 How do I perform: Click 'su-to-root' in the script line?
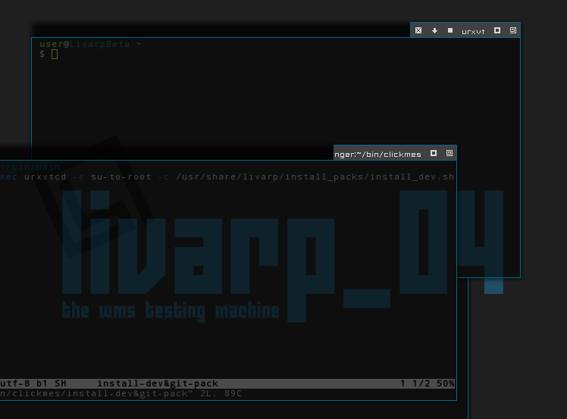(121, 177)
